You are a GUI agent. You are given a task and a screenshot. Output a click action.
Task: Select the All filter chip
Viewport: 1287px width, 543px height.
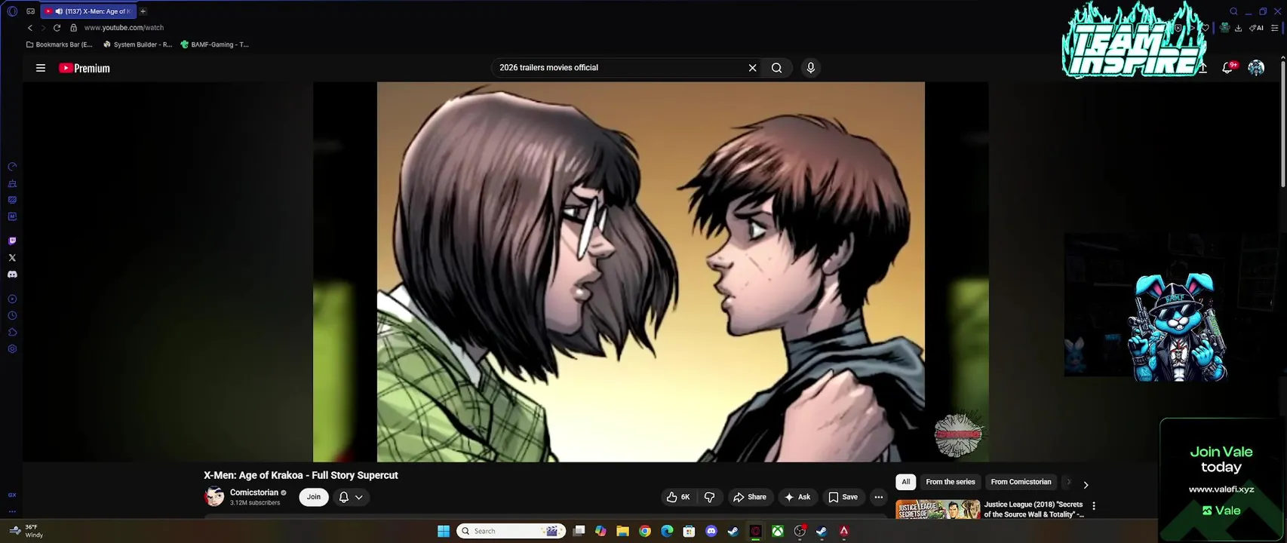(906, 482)
